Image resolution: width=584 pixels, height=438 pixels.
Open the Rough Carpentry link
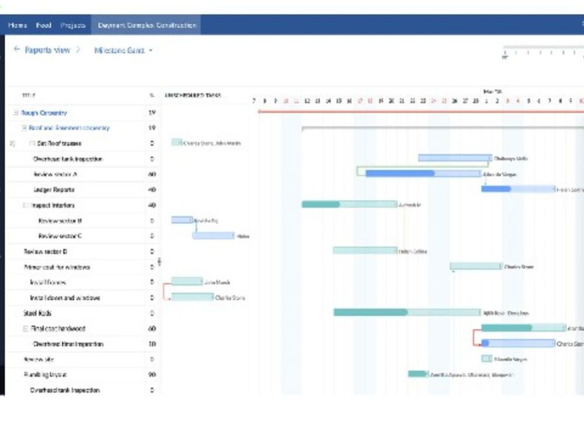(x=44, y=113)
